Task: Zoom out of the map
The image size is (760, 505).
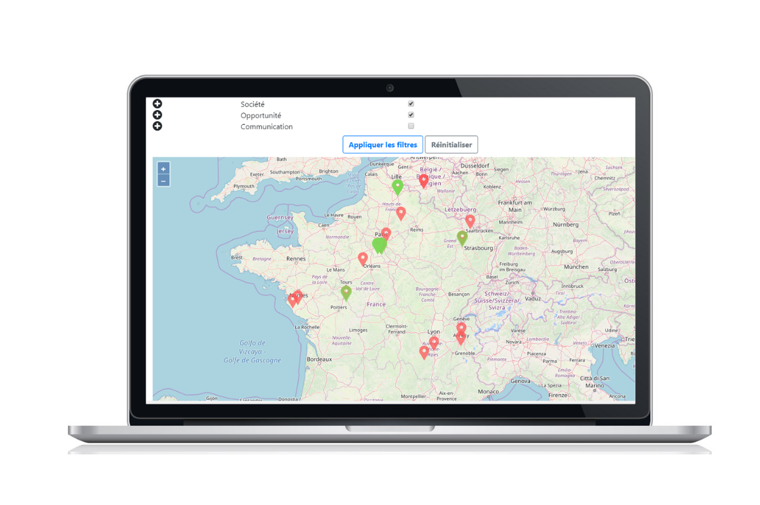Action: pos(163,181)
